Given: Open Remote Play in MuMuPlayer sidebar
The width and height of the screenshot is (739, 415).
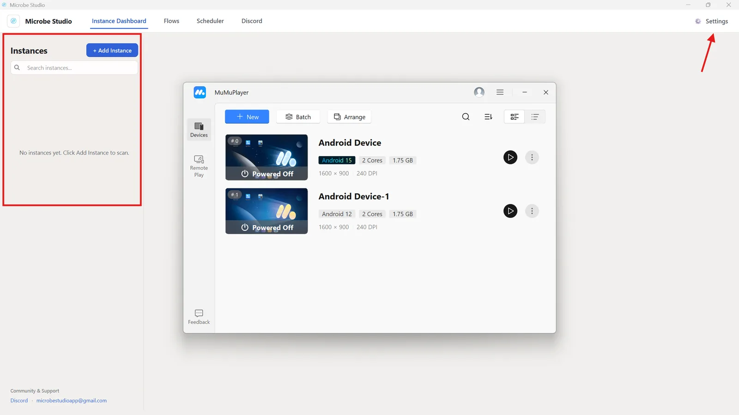Looking at the screenshot, I should coord(199,166).
